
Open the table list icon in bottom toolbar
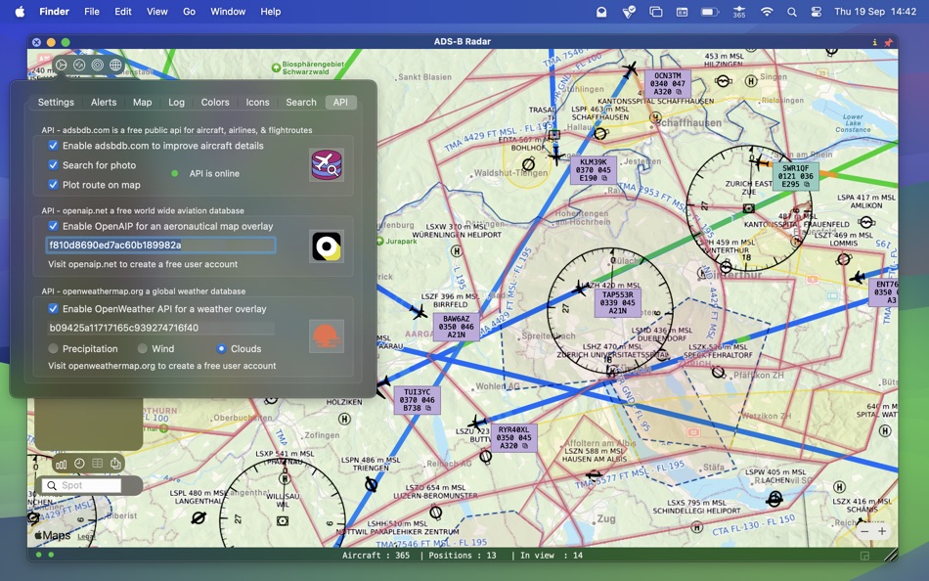(x=98, y=464)
